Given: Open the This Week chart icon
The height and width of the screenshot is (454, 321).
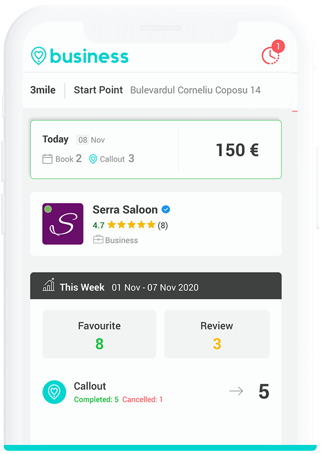Looking at the screenshot, I should coord(49,285).
